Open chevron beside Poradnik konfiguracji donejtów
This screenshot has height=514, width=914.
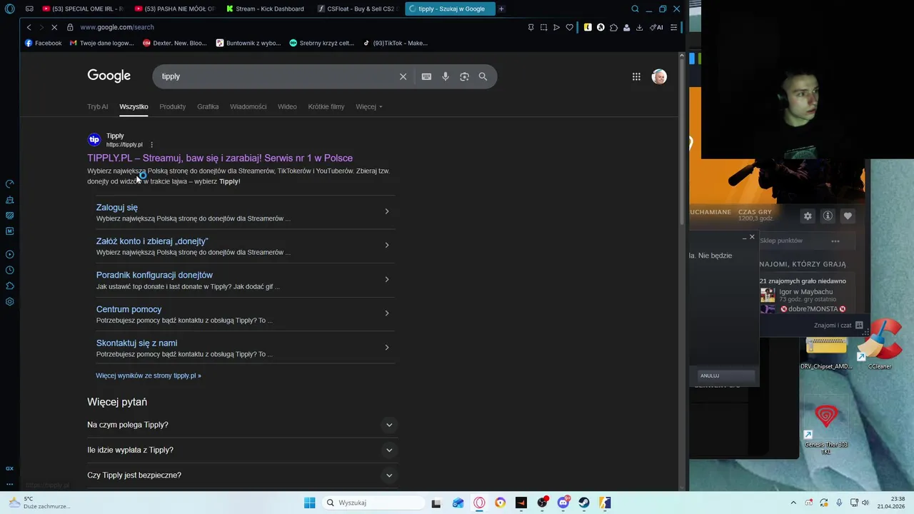click(387, 279)
